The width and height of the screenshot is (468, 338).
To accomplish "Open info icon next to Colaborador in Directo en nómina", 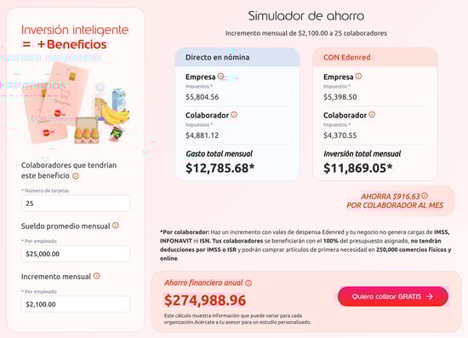I will (234, 115).
